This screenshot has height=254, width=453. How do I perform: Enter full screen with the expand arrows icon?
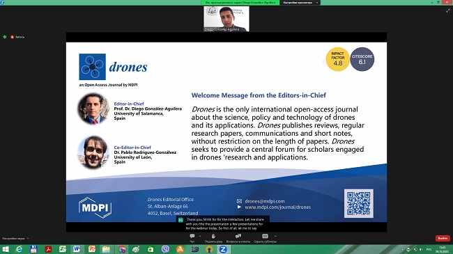click(x=448, y=10)
